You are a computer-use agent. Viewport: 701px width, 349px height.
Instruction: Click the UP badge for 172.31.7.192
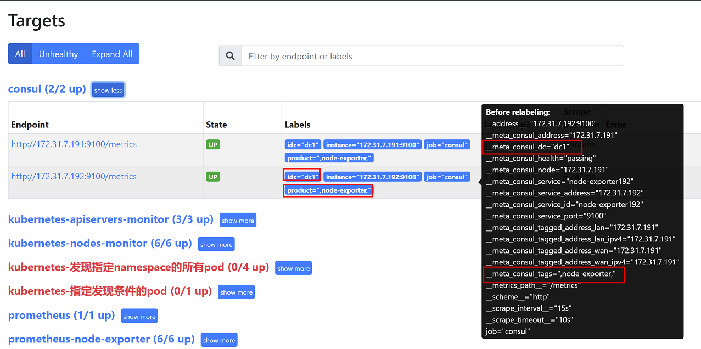click(x=214, y=177)
